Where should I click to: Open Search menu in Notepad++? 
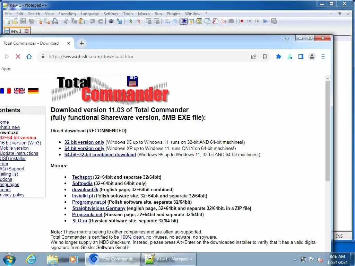[34, 14]
